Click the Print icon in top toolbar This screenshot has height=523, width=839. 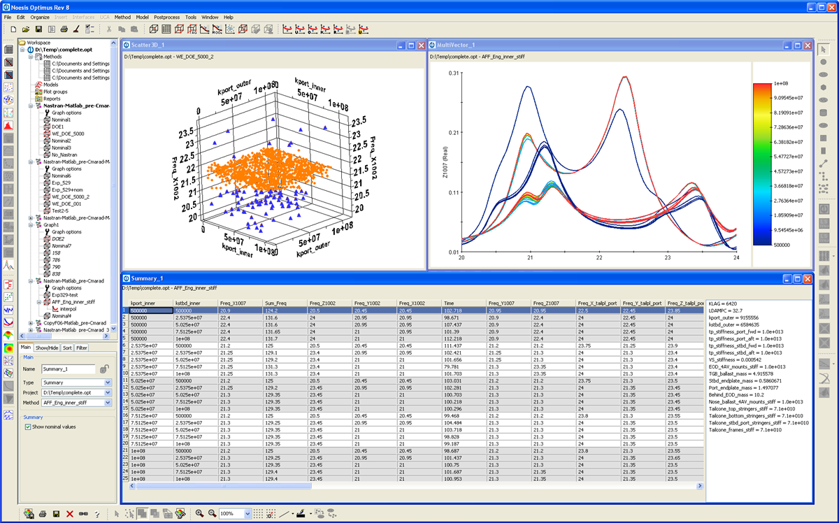click(64, 29)
